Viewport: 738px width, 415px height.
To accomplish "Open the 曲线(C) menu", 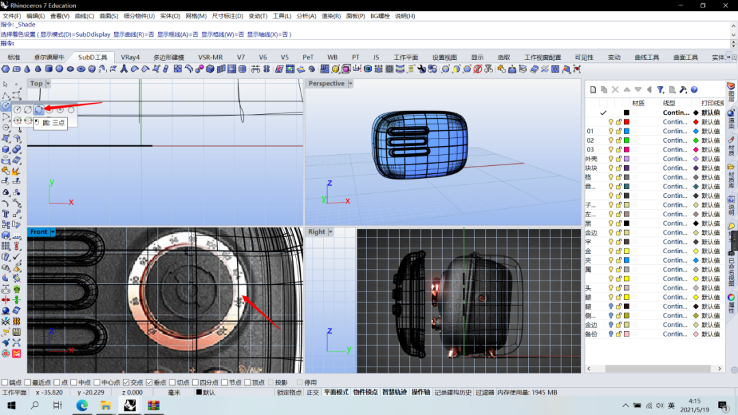I will point(84,16).
